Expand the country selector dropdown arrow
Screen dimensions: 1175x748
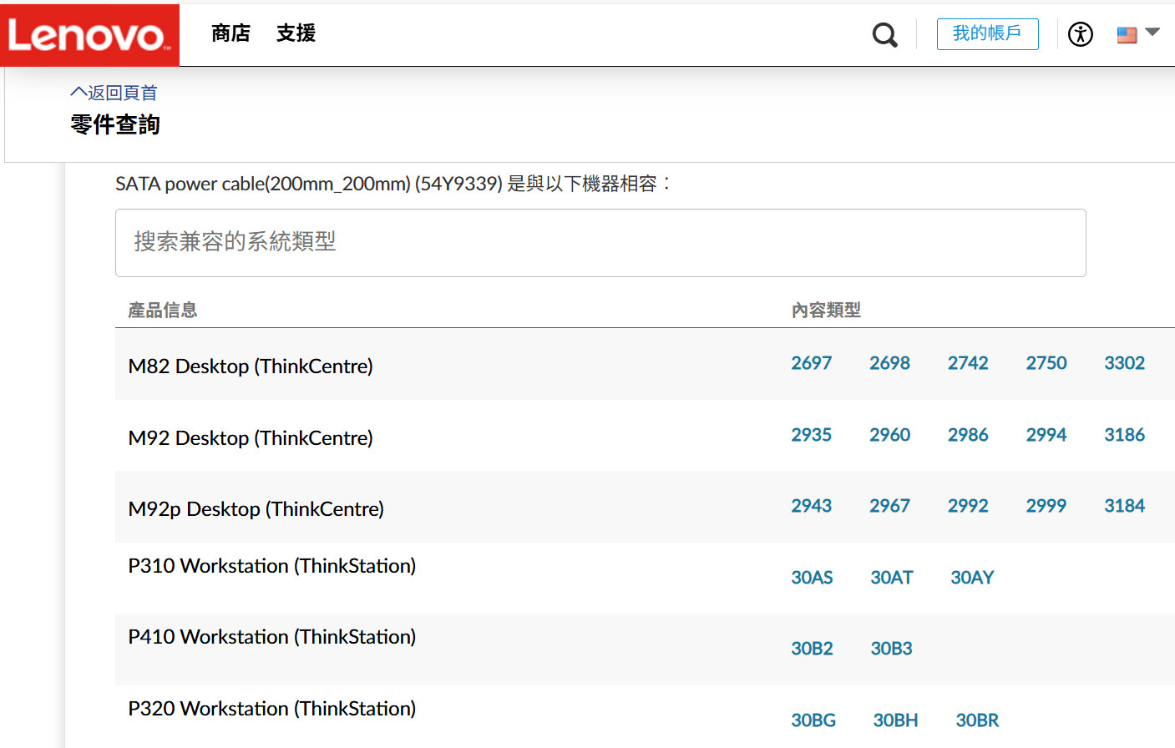point(1152,33)
